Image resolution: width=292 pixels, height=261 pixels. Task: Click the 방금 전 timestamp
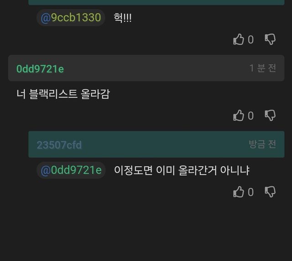click(x=262, y=144)
